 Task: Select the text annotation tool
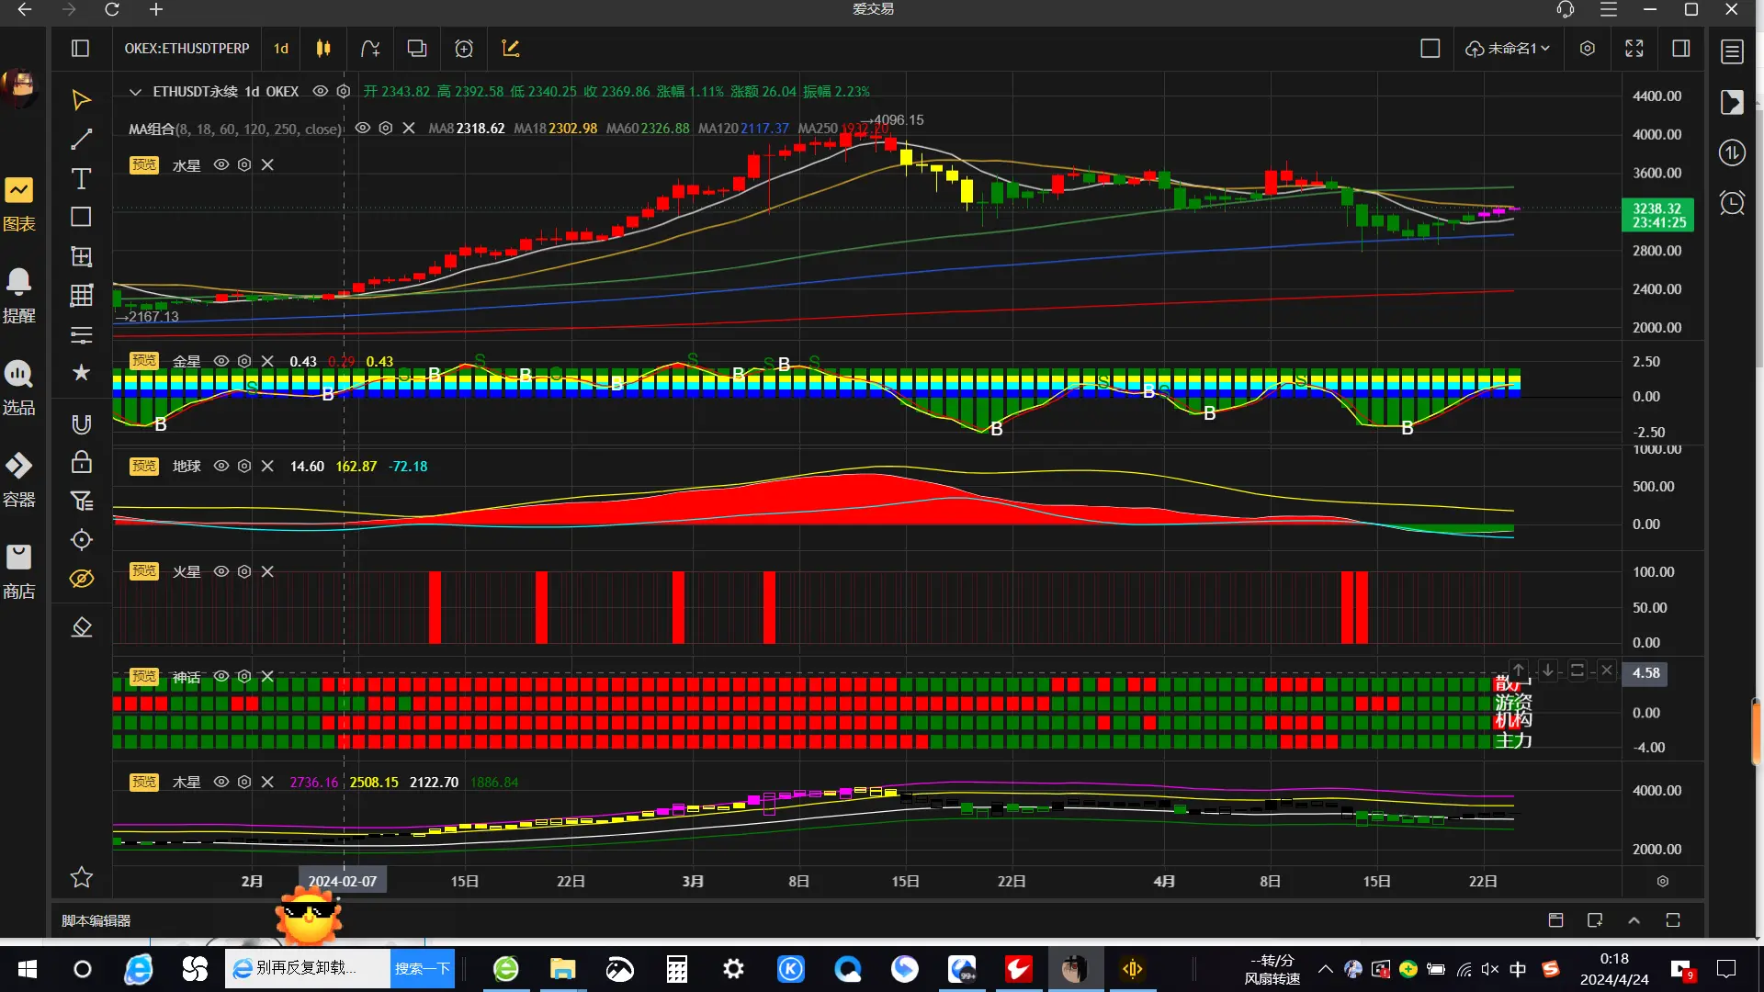pyautogui.click(x=81, y=178)
